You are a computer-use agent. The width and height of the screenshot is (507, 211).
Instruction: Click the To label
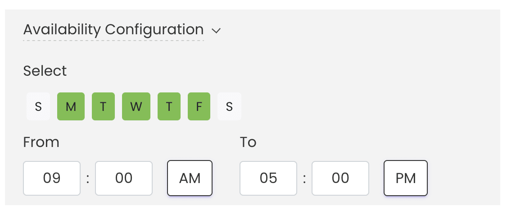tap(248, 142)
